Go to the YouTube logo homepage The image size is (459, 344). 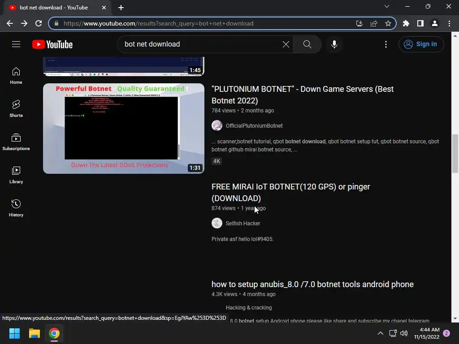tap(52, 44)
